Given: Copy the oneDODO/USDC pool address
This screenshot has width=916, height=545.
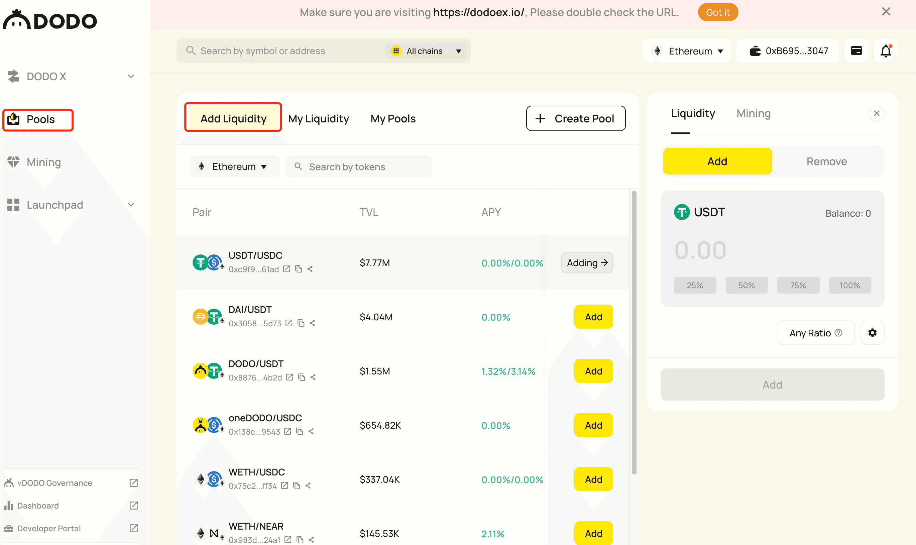Looking at the screenshot, I should tap(300, 432).
